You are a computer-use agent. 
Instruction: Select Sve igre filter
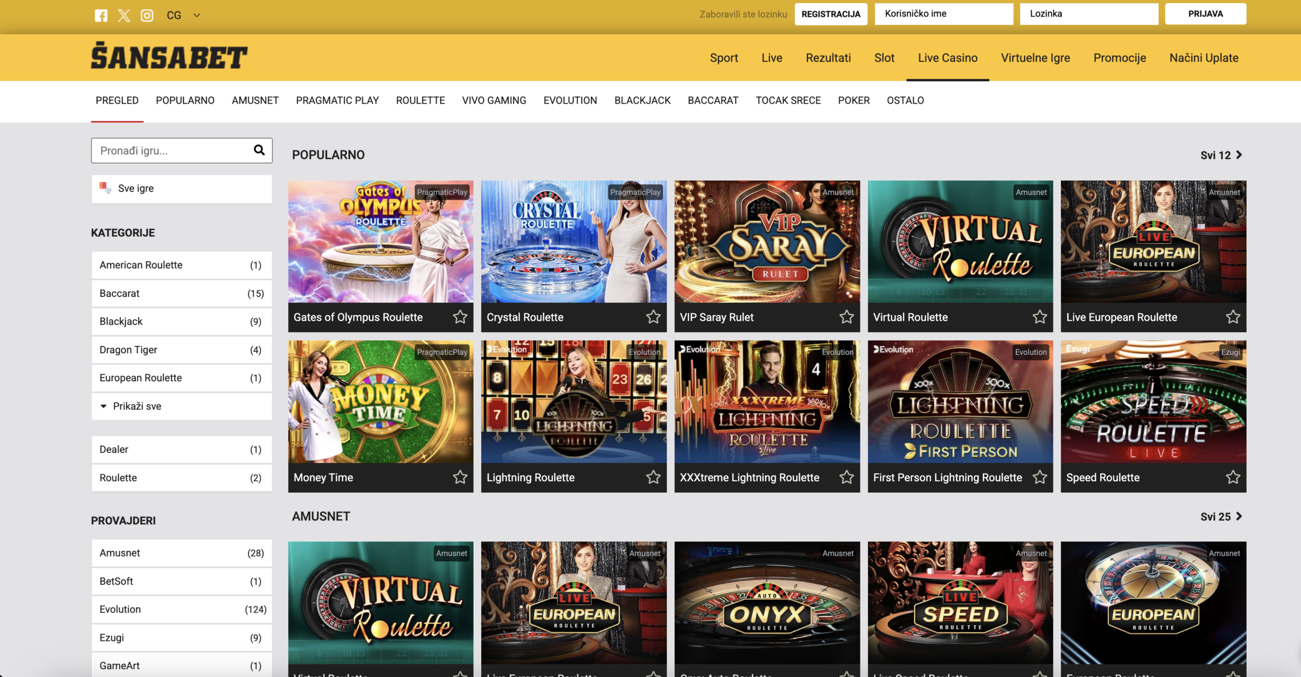coord(181,189)
